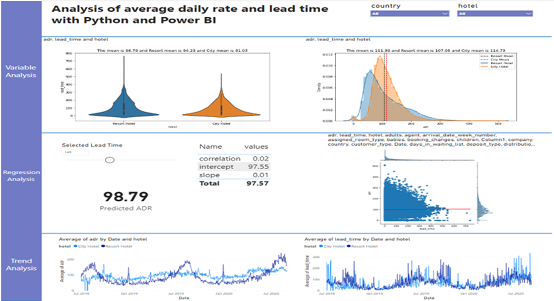Sort table by the values column header
Viewport: 554px width, 301px height.
click(x=256, y=147)
